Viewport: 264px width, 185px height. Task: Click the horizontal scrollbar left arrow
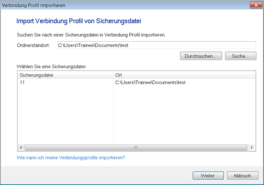coord(21,148)
